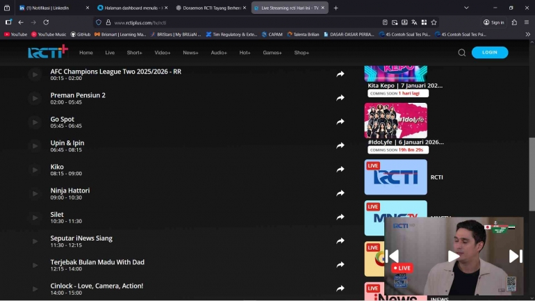This screenshot has width=535, height=301.
Task: Open the GitHub bookmark
Action: coord(81,35)
